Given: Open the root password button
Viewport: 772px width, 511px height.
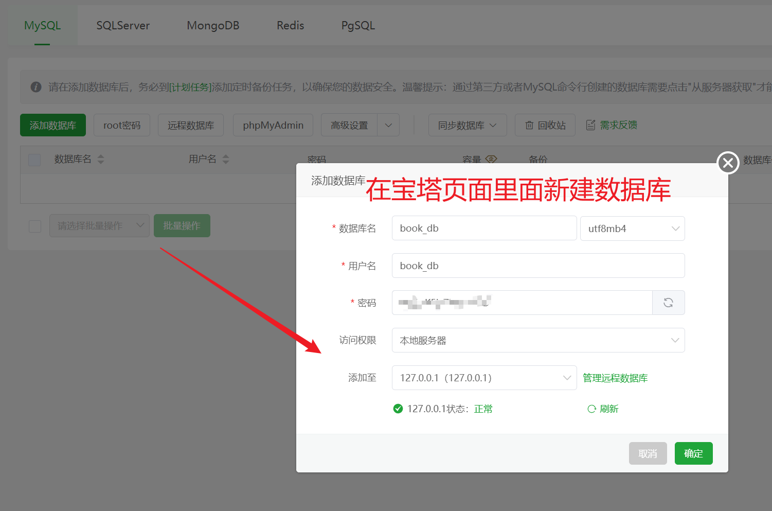Looking at the screenshot, I should coord(122,125).
